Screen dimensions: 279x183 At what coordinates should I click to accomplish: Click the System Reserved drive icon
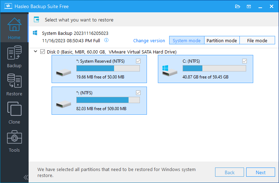pos(64,72)
